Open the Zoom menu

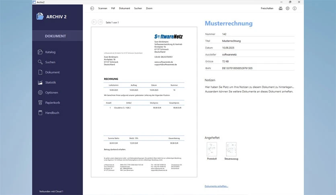tap(149, 8)
